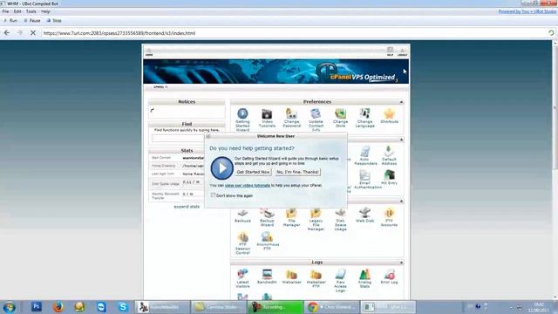Click the Powered by UBot Studio link
558x314 pixels.
[x=527, y=11]
